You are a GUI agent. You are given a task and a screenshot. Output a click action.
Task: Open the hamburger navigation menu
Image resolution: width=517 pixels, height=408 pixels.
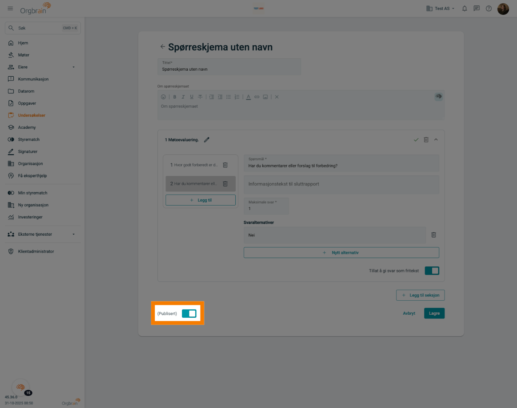pos(10,8)
